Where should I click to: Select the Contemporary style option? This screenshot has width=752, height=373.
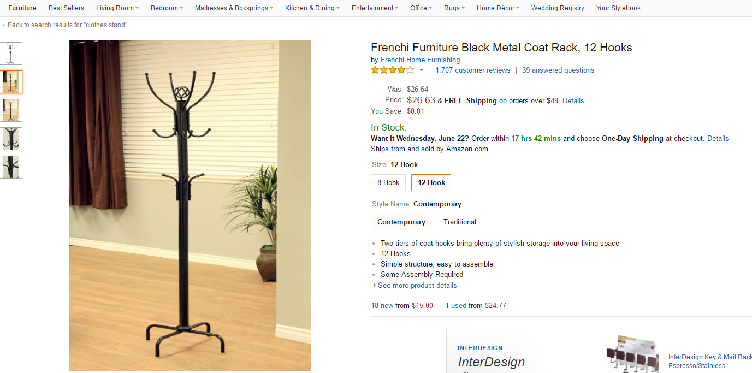click(401, 222)
